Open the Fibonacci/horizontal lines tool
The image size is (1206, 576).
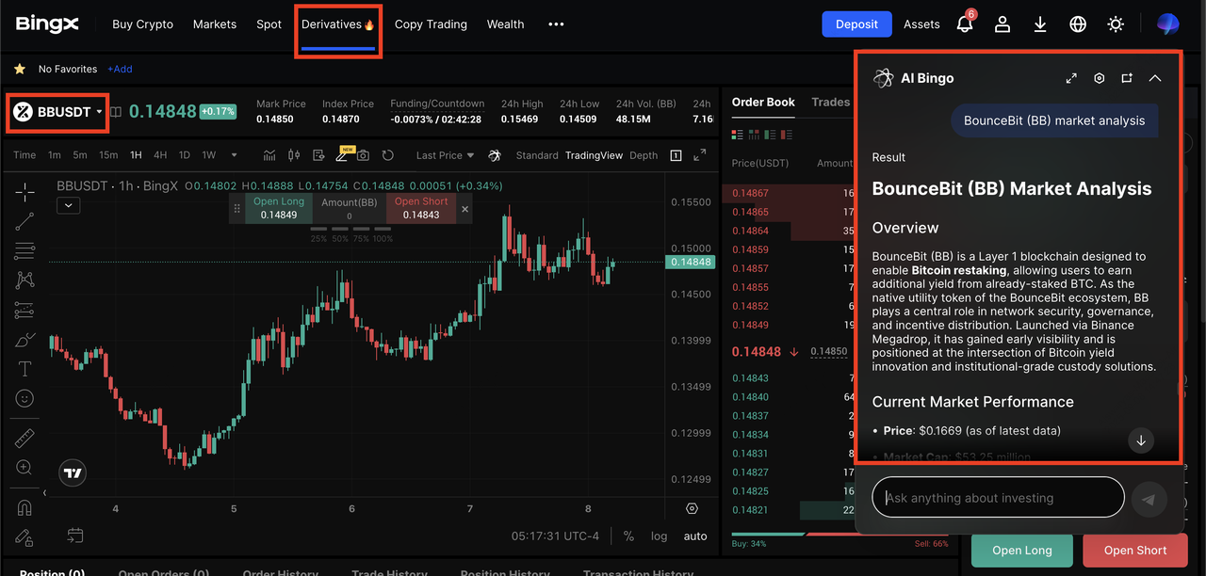tap(24, 250)
